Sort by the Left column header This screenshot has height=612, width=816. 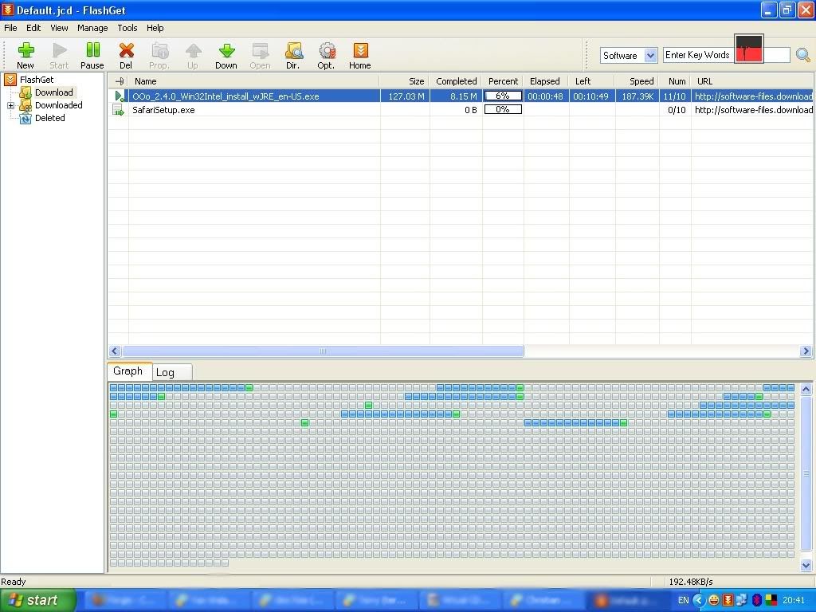pos(592,81)
